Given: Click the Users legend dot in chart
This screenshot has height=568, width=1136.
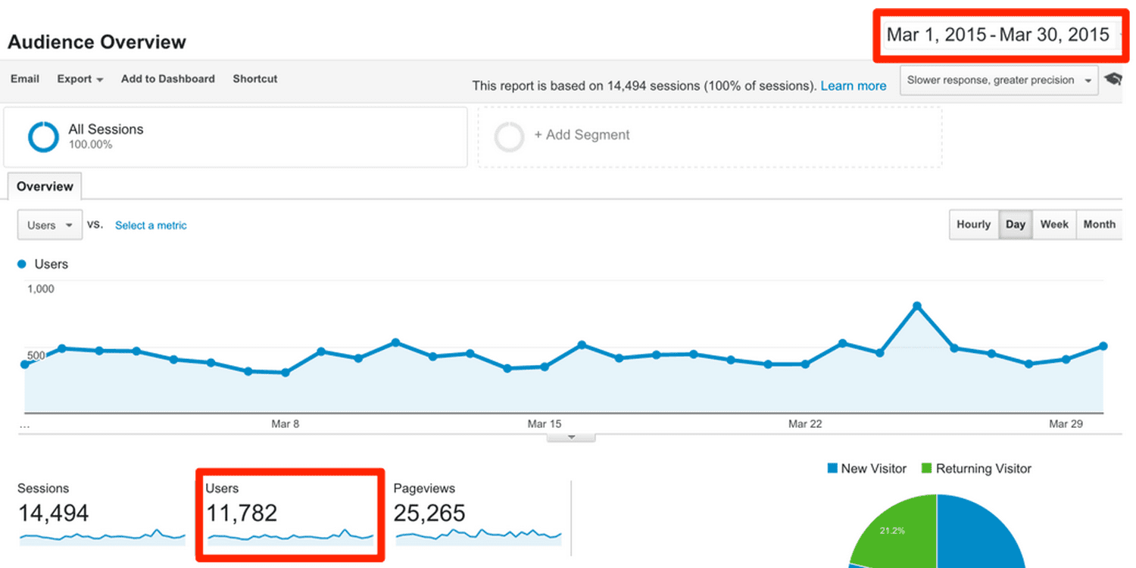Looking at the screenshot, I should pos(22,264).
